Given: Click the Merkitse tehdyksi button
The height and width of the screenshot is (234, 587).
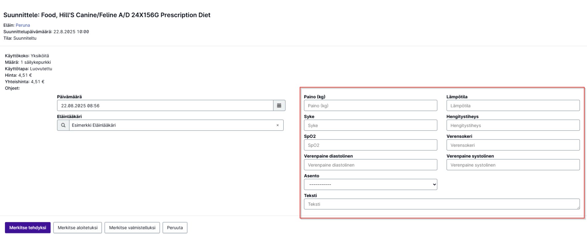Looking at the screenshot, I should 28,228.
